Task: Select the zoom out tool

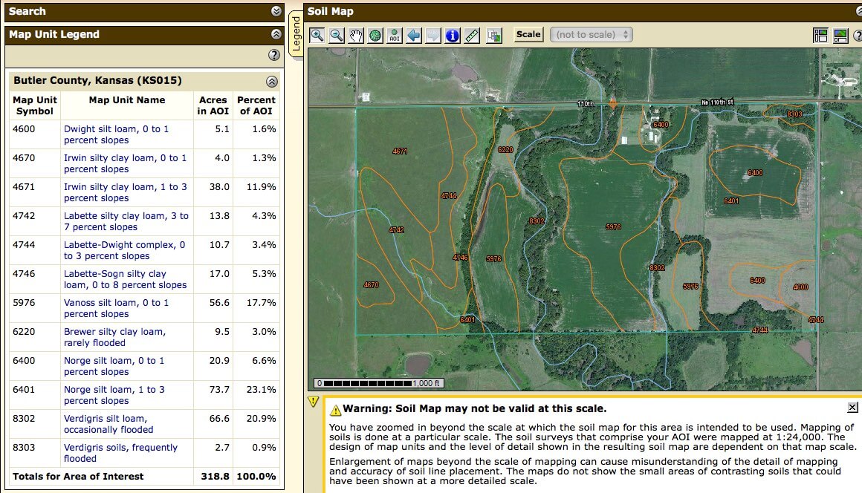Action: tap(337, 35)
